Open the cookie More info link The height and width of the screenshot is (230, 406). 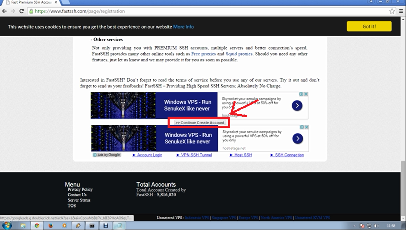tap(183, 27)
